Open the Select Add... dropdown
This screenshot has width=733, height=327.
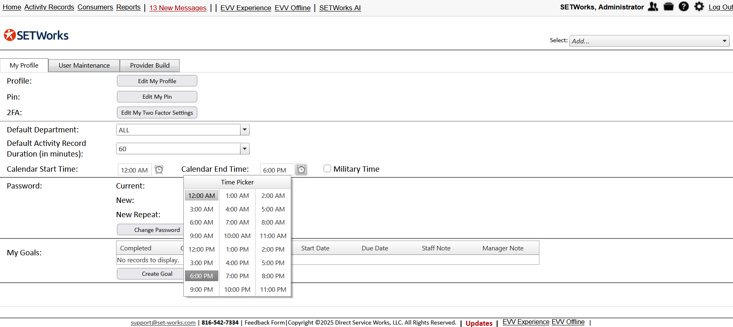click(x=649, y=41)
